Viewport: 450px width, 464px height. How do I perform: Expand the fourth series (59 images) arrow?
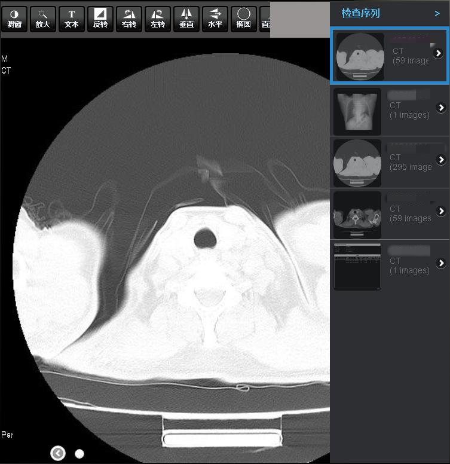(441, 211)
